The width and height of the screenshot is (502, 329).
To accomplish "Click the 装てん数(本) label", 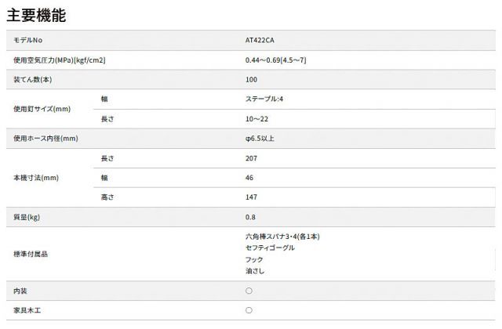I will (33, 80).
